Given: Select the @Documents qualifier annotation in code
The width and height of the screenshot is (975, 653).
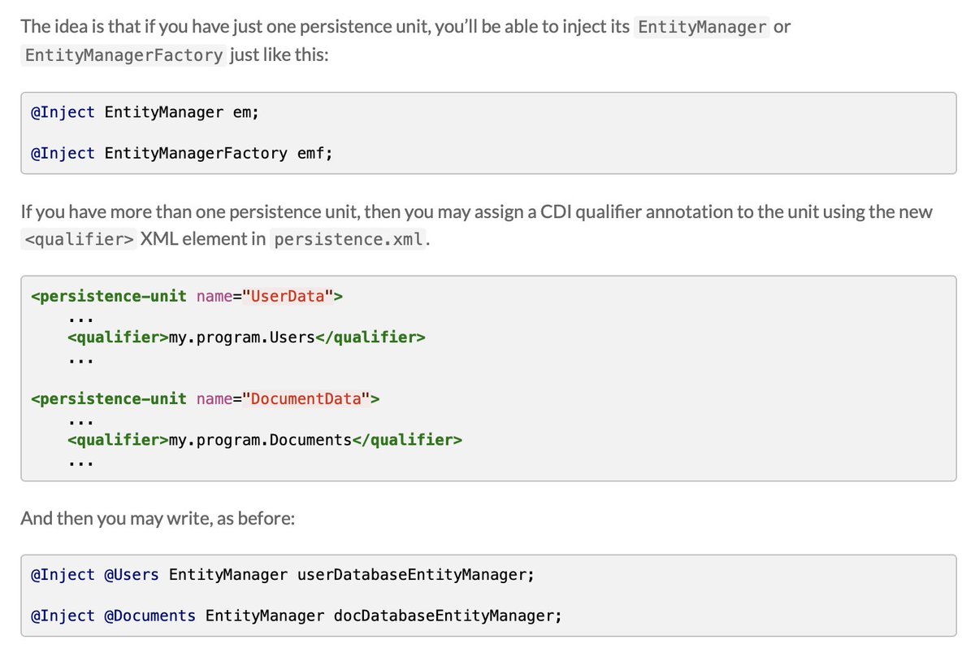Looking at the screenshot, I should point(149,616).
